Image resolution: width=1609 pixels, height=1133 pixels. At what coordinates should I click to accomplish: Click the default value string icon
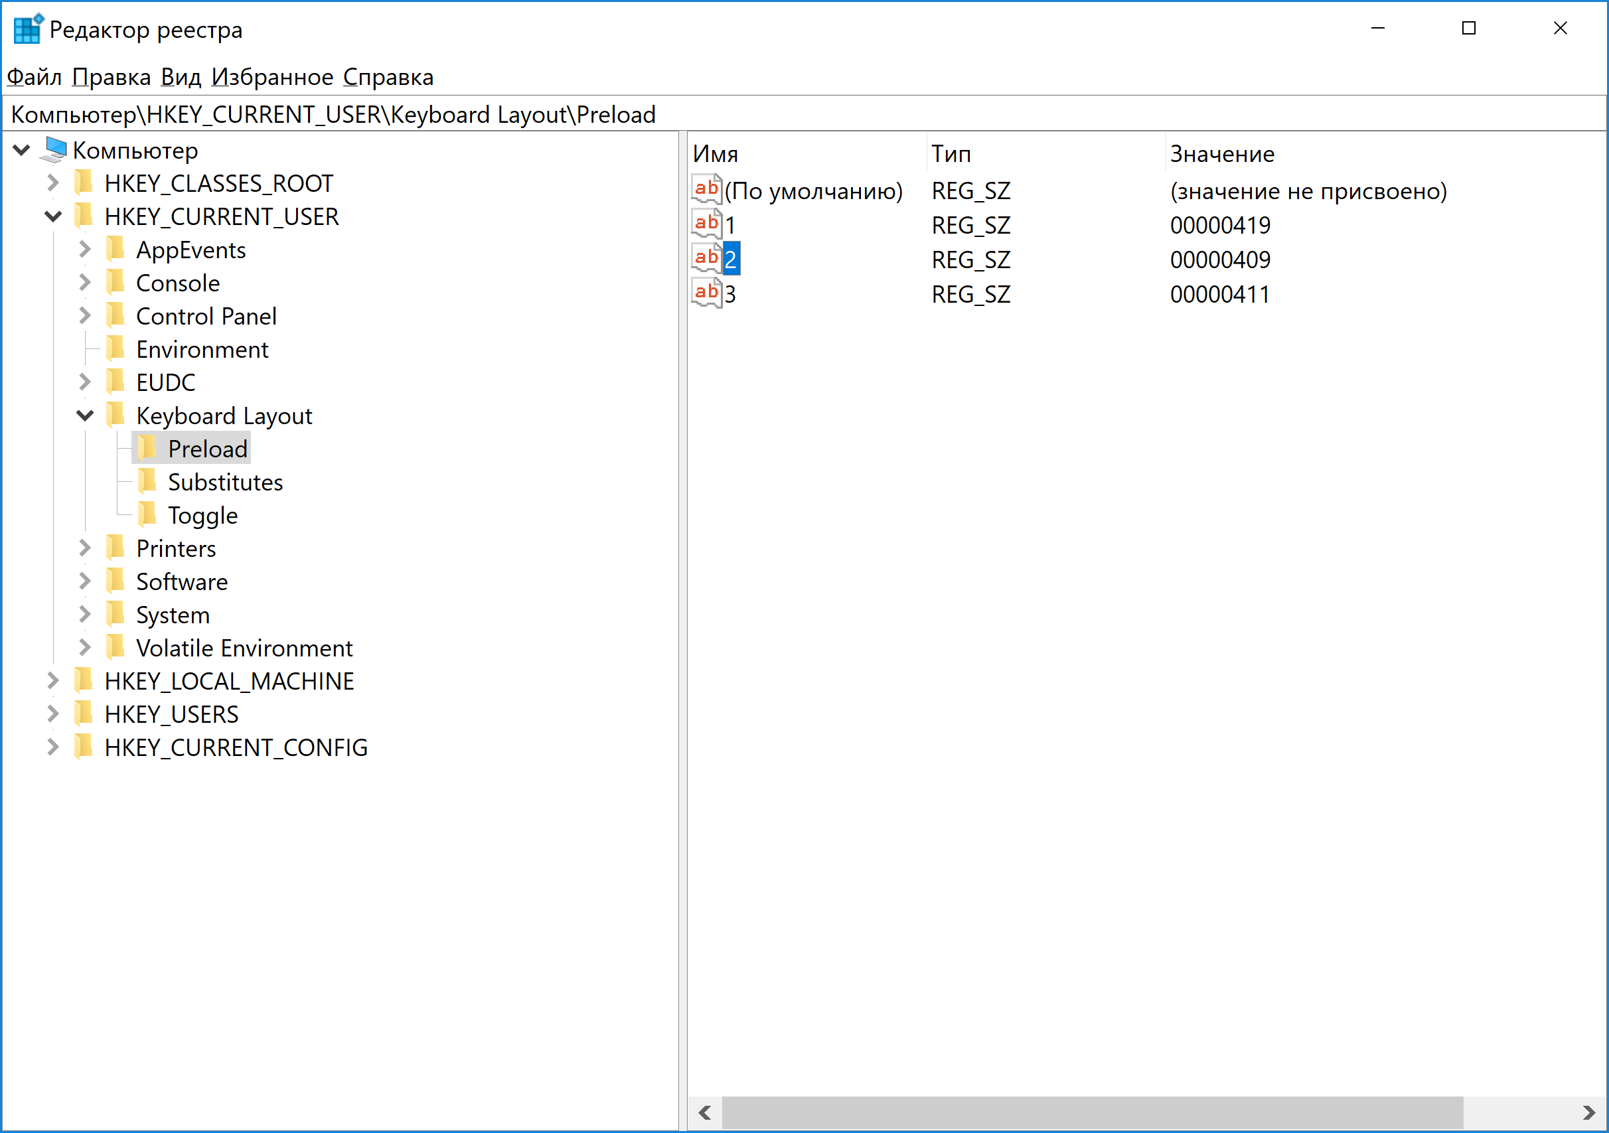[x=706, y=190]
